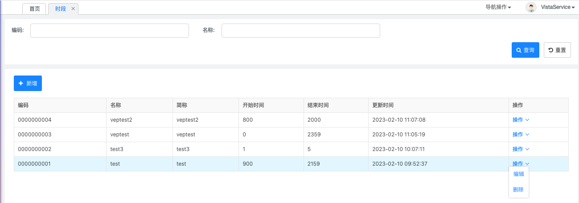
Task: Click the 重置 reset button
Action: point(557,50)
